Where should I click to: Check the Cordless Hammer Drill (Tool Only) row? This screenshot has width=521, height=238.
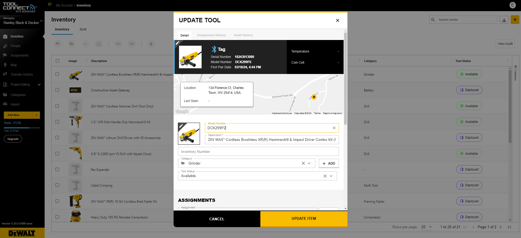pyautogui.click(x=57, y=106)
